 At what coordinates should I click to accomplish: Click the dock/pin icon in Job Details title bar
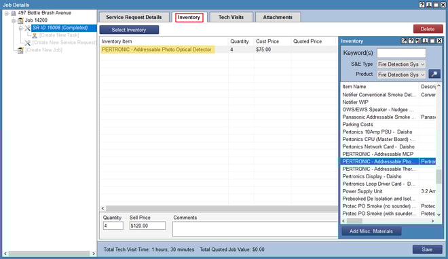click(429, 5)
